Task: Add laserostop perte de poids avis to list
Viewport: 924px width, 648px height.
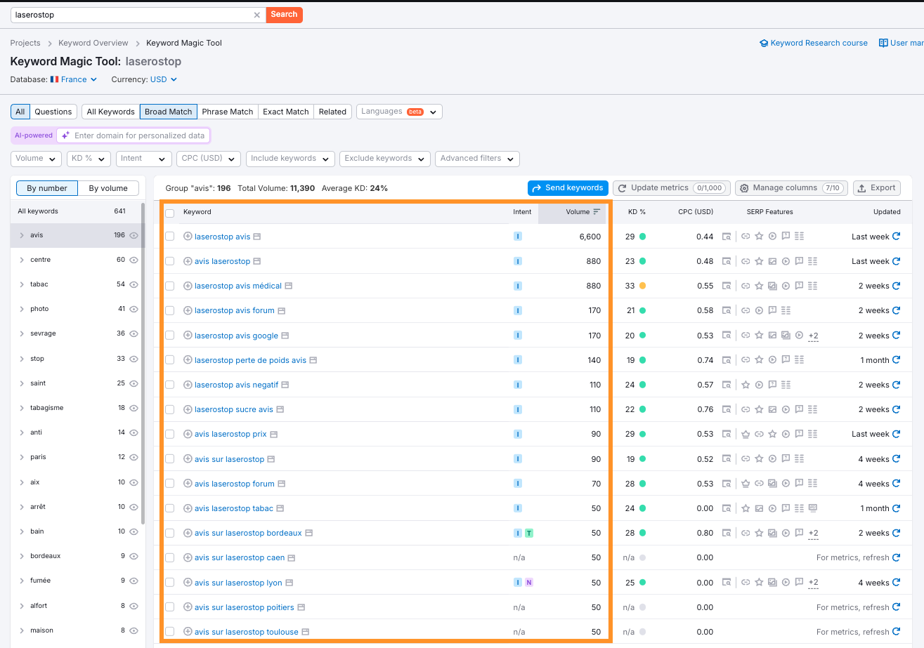Action: click(x=188, y=360)
